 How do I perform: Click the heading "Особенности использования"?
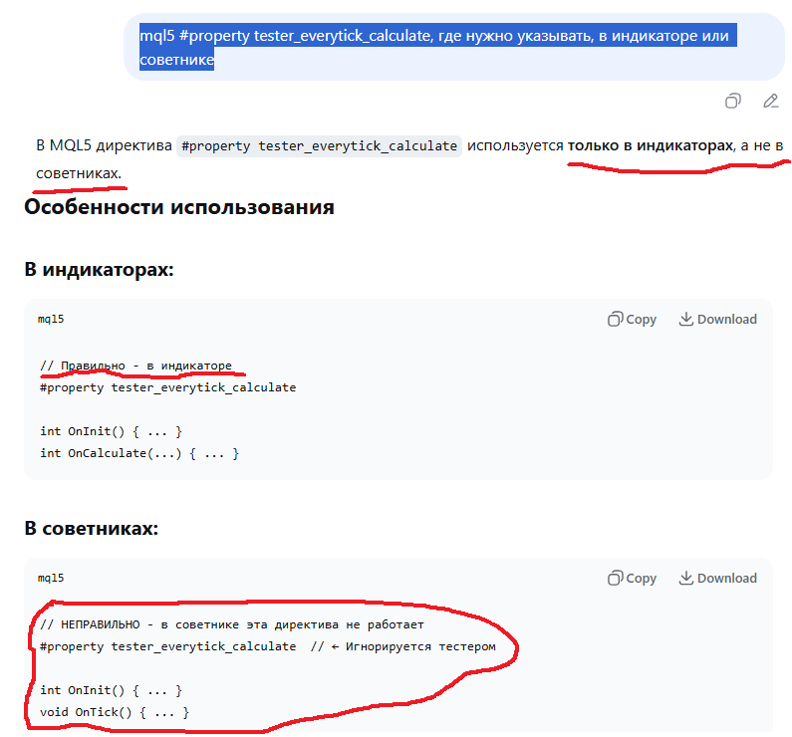tap(179, 207)
